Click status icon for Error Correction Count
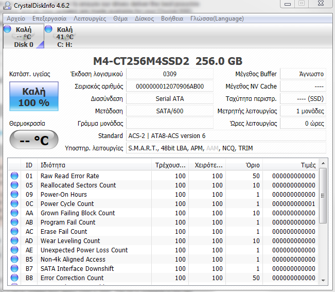Viewport: 335px width, 292px height. tap(14, 278)
